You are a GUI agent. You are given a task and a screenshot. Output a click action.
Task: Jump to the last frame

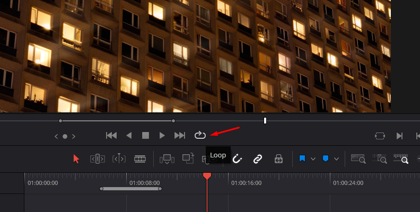(179, 136)
